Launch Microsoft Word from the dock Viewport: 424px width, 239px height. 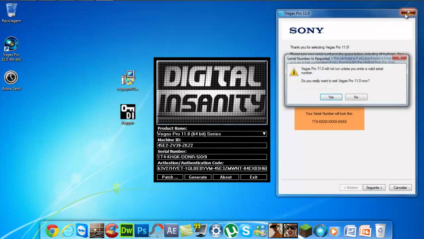pyautogui.click(x=350, y=230)
